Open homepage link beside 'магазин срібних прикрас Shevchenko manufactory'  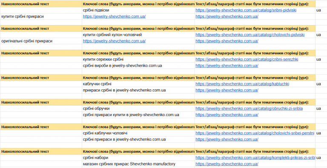227,164
